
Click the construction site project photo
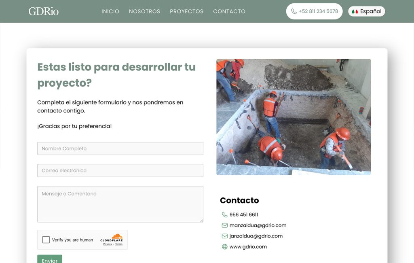pyautogui.click(x=293, y=117)
